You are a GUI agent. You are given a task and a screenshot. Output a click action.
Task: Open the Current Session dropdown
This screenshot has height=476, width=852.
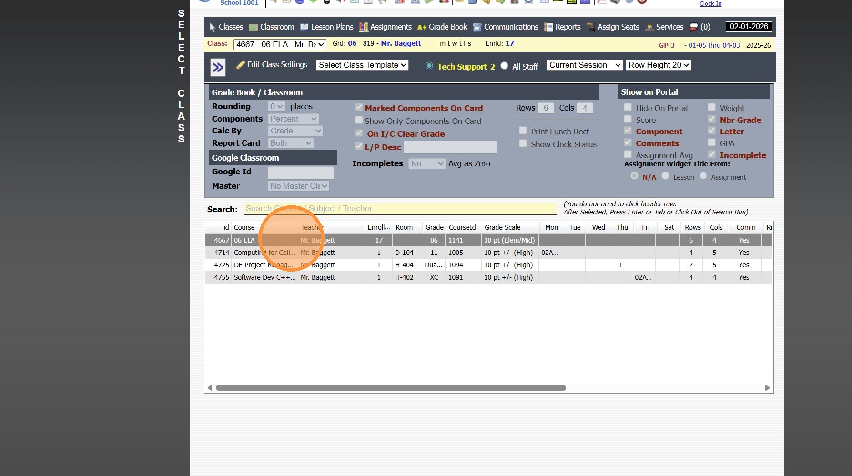(585, 65)
